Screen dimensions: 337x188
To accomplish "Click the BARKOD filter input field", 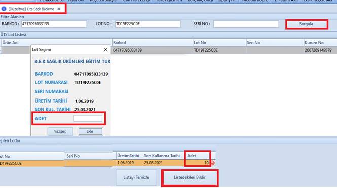I will [54, 24].
